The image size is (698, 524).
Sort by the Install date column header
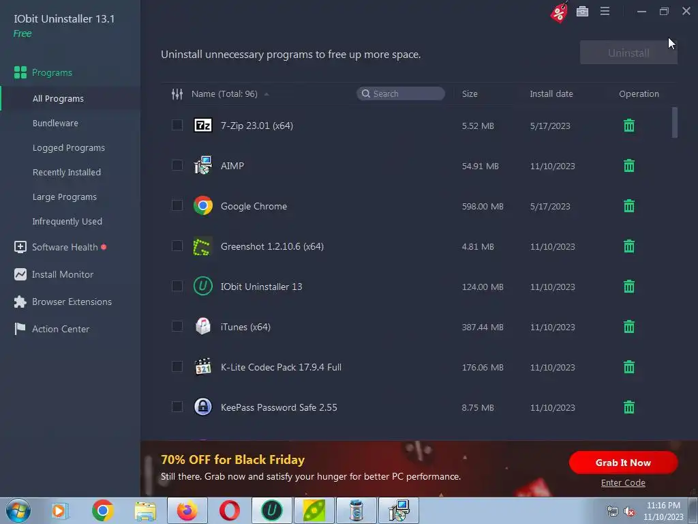[x=551, y=94]
